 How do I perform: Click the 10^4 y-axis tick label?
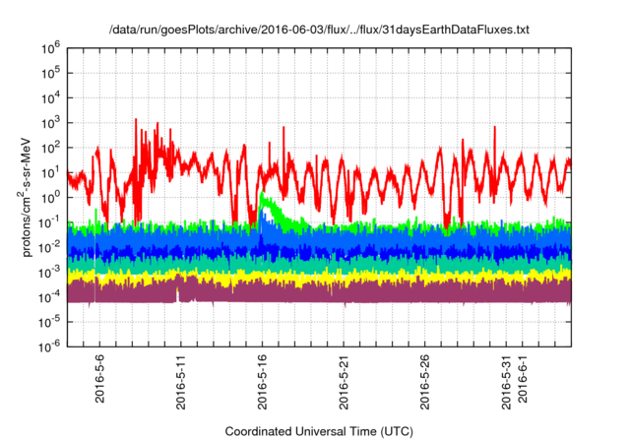tap(50, 98)
